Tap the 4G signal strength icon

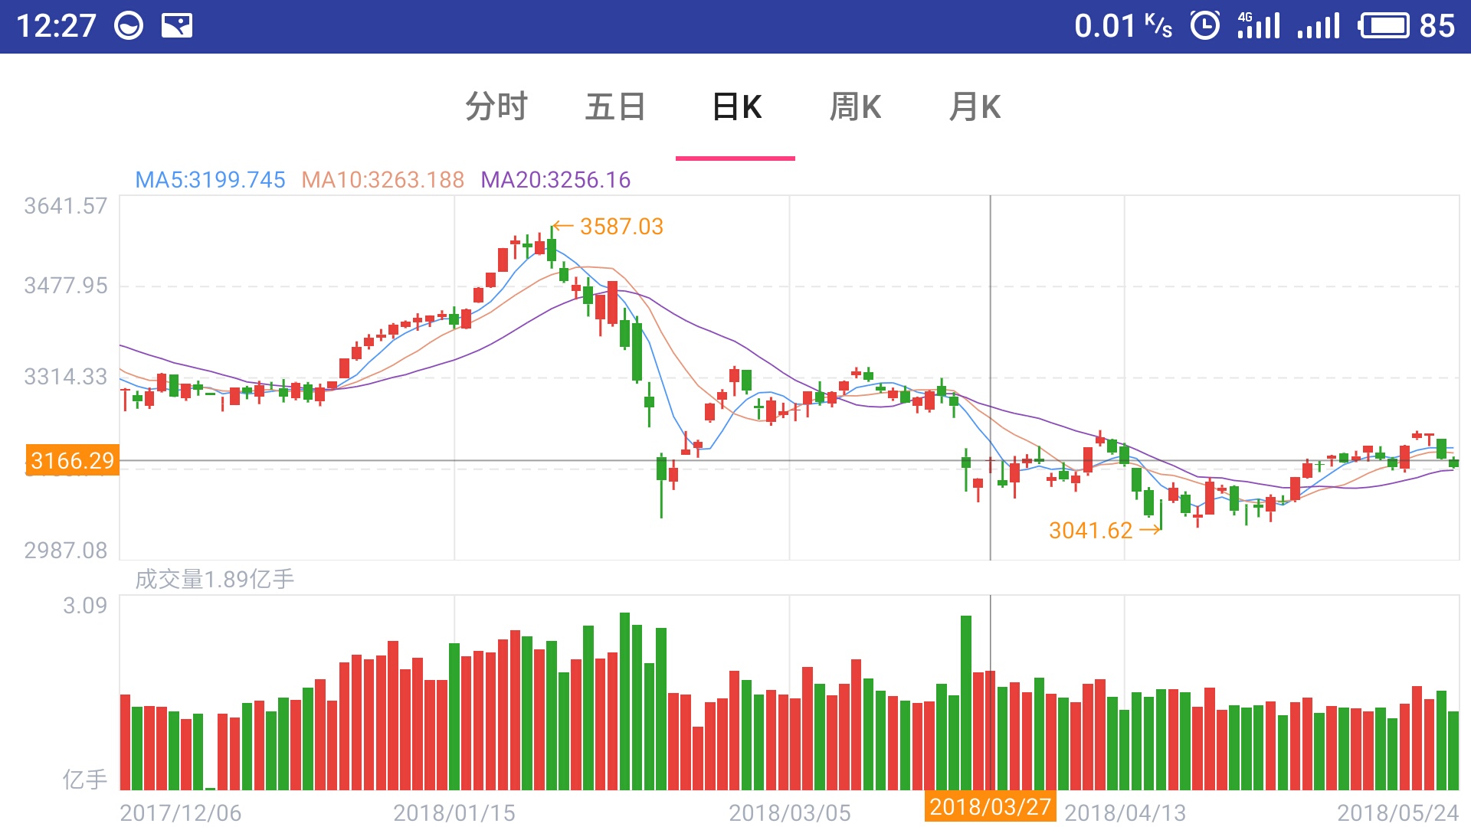click(x=1258, y=26)
